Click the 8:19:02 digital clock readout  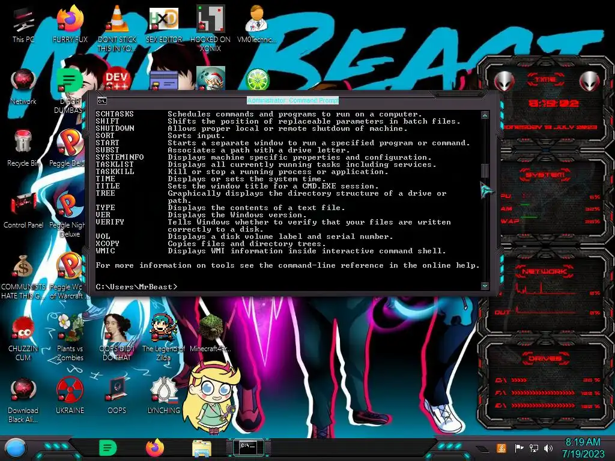point(553,103)
